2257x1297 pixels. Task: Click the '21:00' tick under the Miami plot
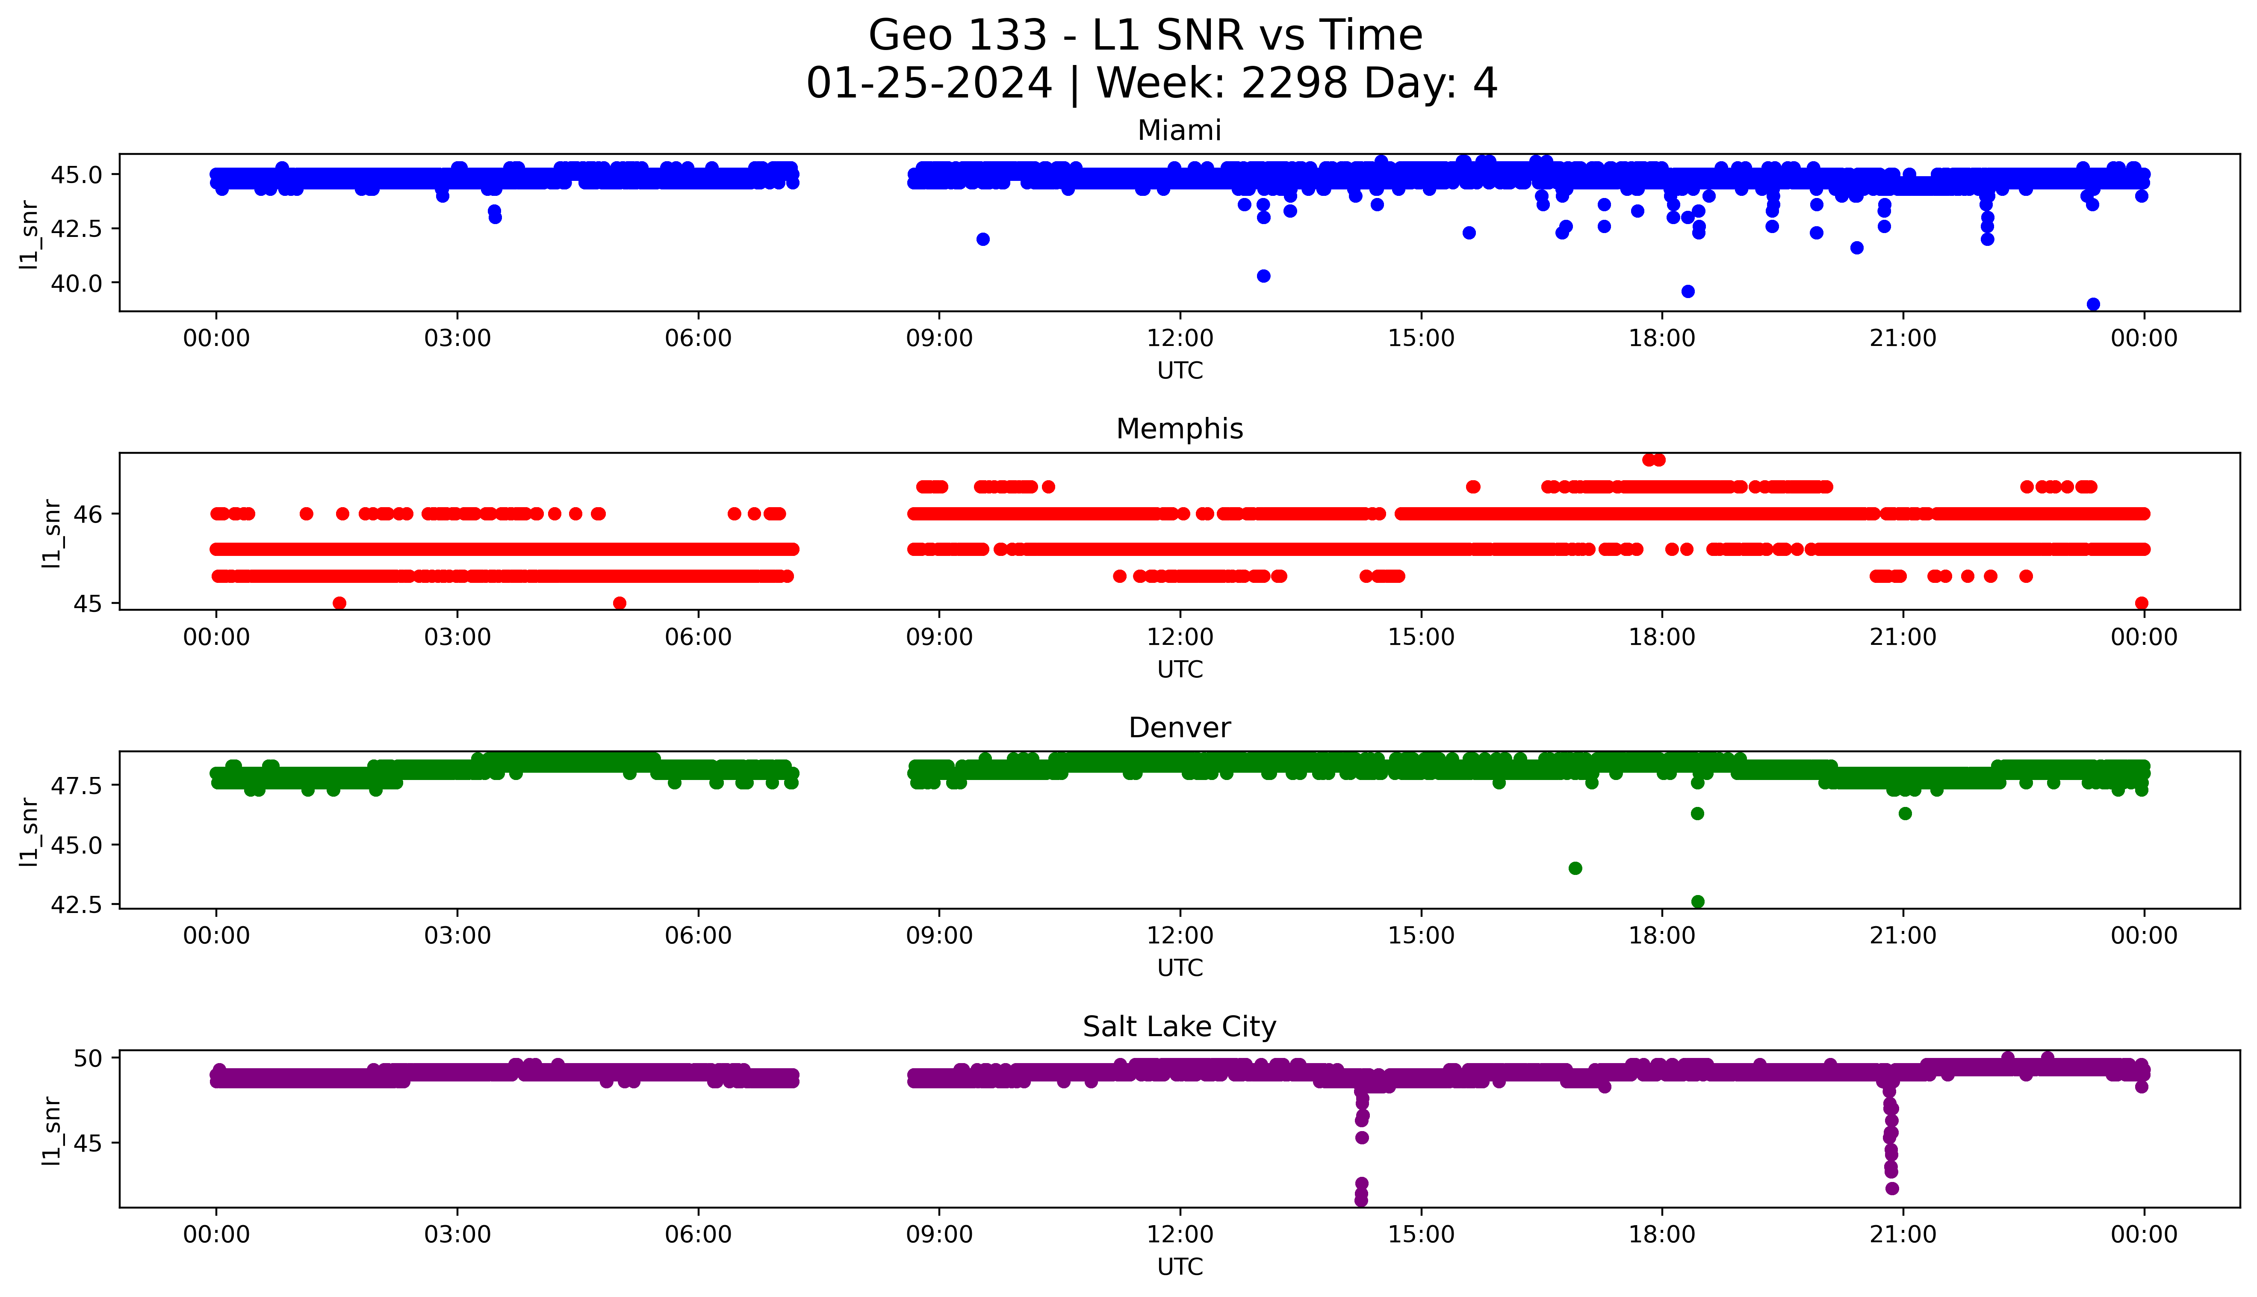(1903, 339)
